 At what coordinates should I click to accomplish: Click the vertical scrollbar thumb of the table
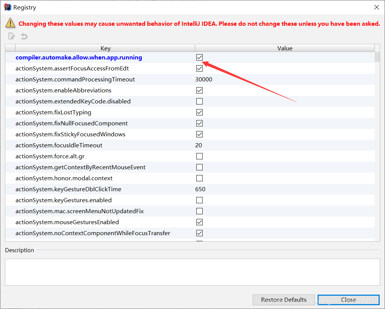pos(377,57)
